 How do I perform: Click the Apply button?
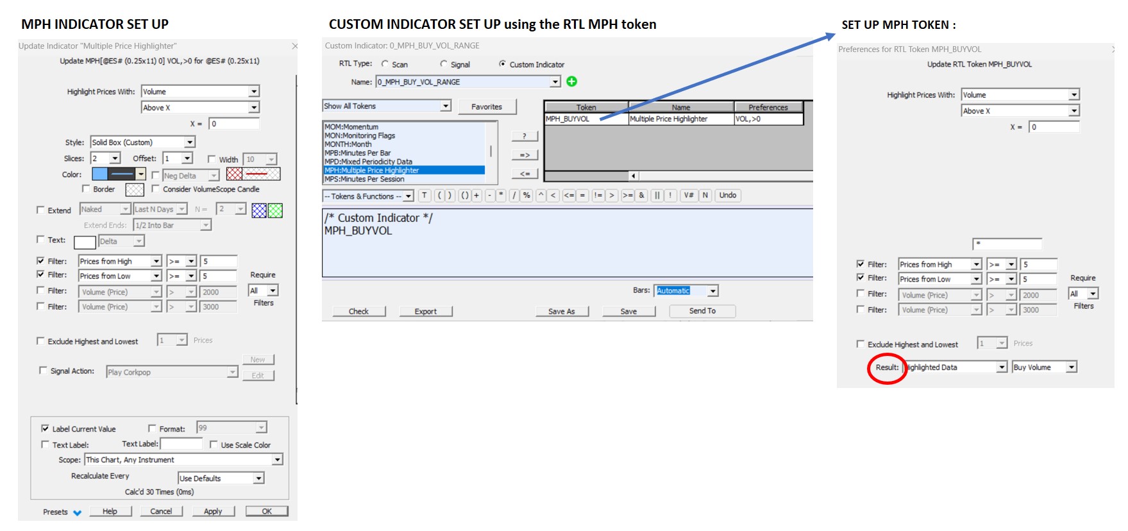(x=213, y=511)
